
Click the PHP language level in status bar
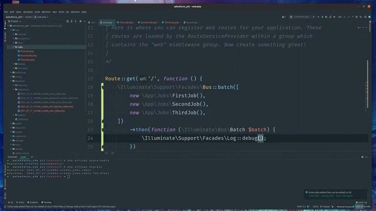tap(301, 207)
